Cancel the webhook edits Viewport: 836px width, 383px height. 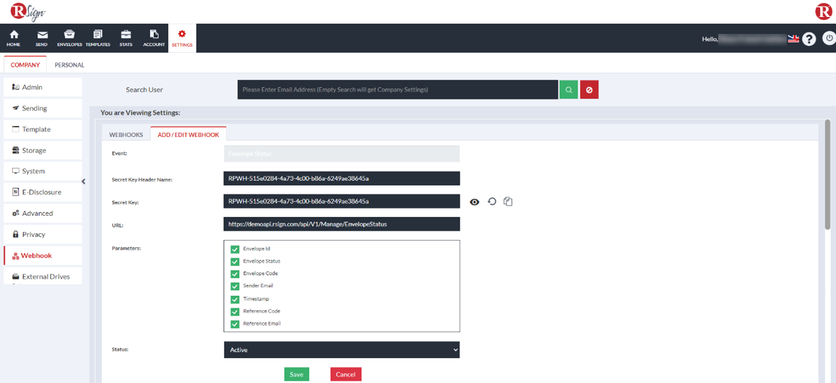345,374
